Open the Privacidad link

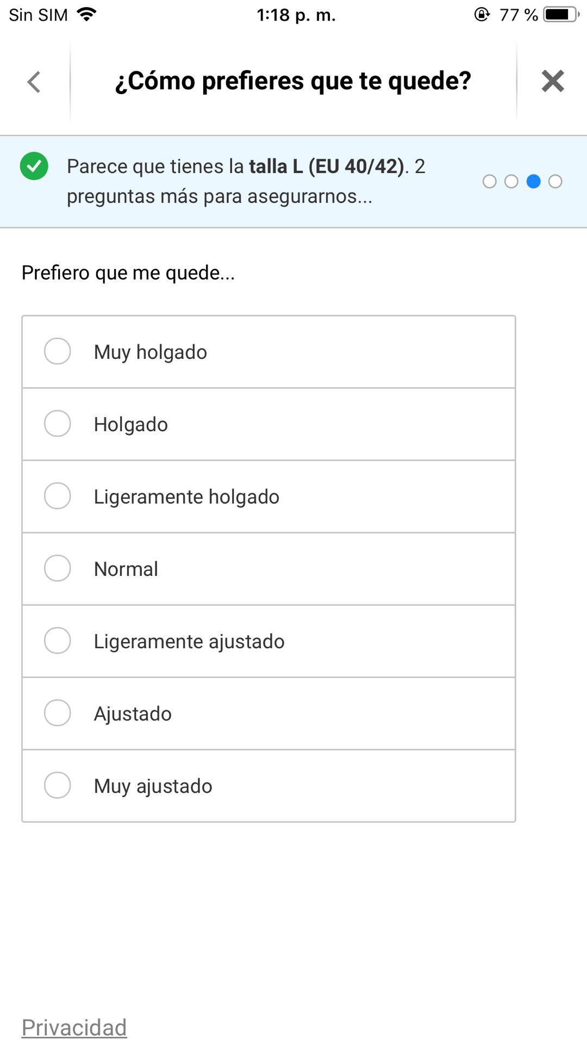(x=74, y=1027)
